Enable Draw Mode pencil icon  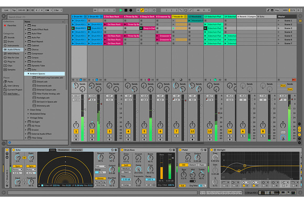point(268,10)
